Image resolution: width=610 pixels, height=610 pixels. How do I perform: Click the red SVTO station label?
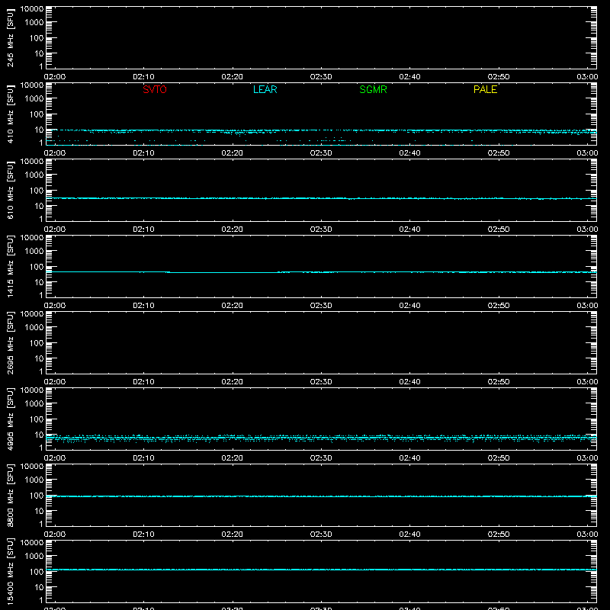click(155, 89)
